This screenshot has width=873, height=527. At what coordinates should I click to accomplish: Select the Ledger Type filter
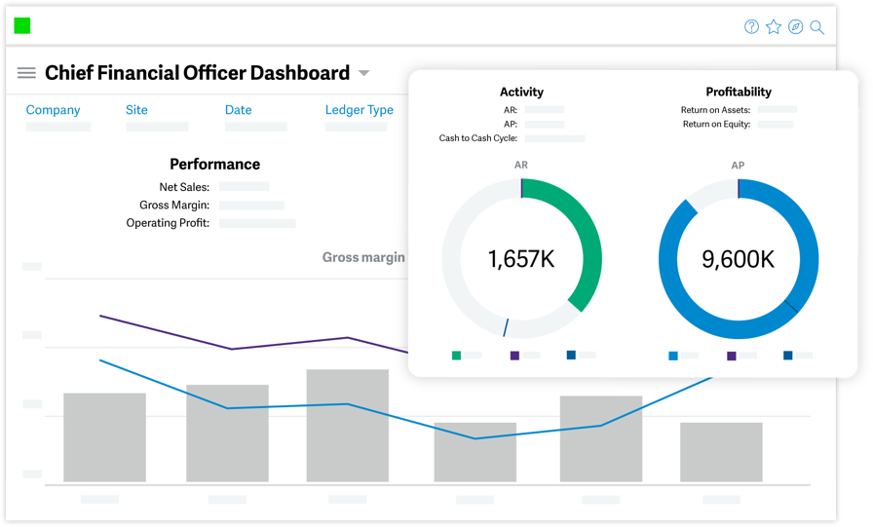360,110
